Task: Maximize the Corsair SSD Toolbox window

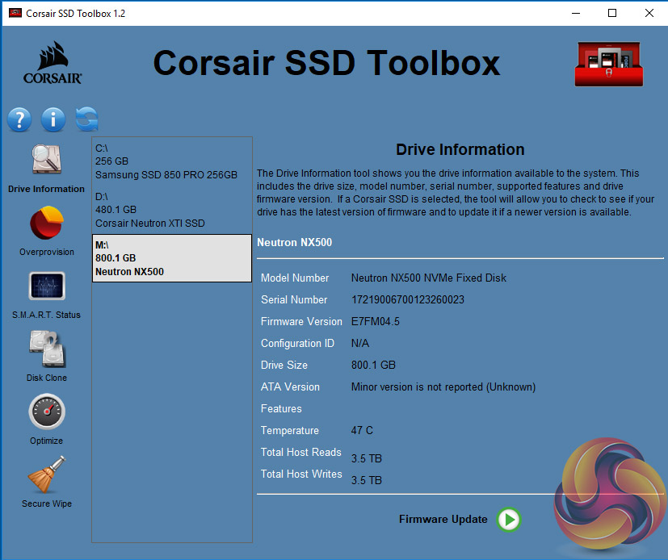Action: pos(611,14)
